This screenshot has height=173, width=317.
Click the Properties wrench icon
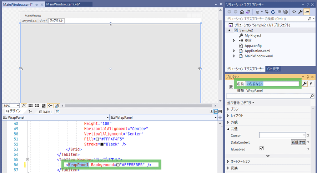coord(305,84)
